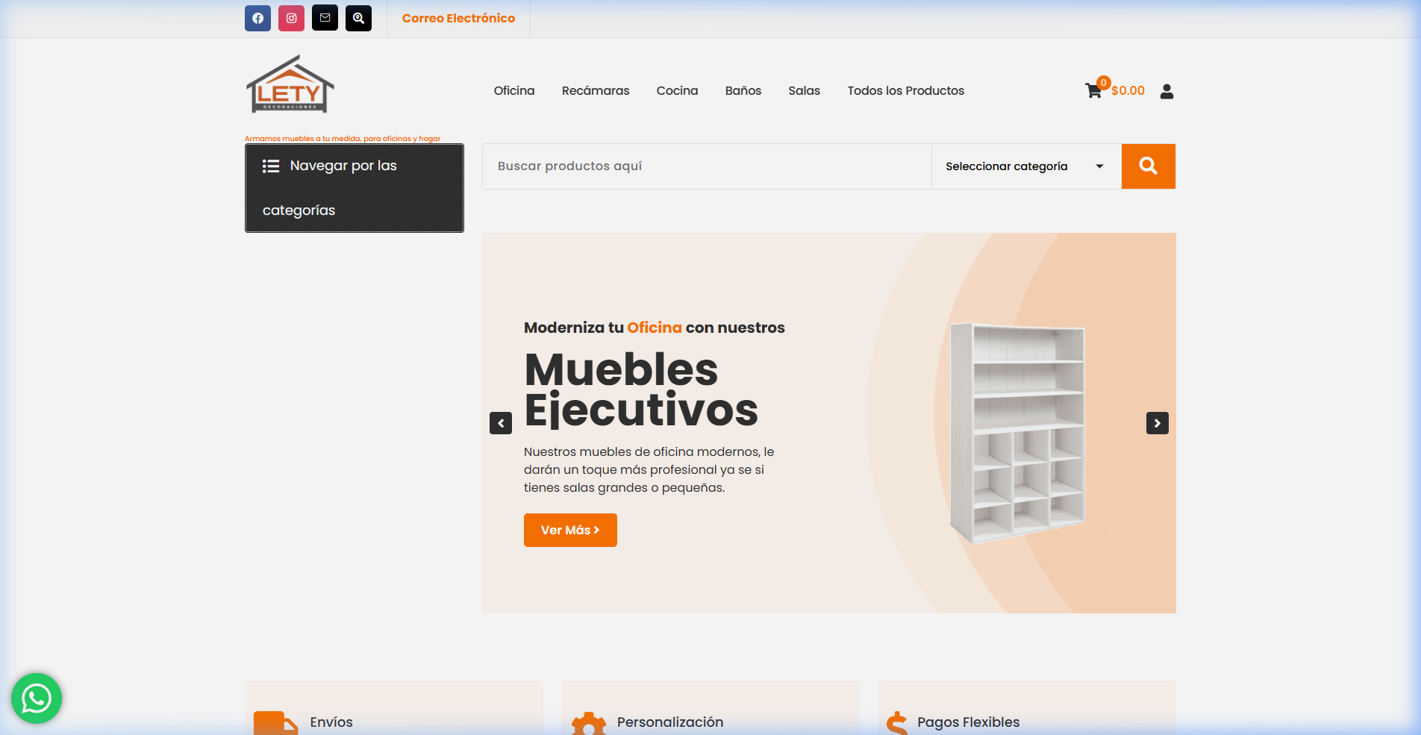Click the Muebles Ejecutivos heading

[x=641, y=390]
